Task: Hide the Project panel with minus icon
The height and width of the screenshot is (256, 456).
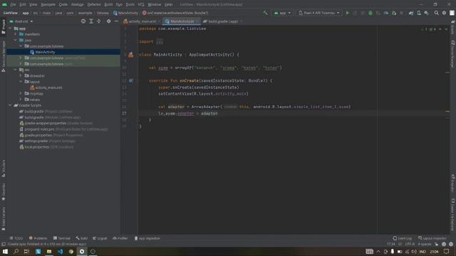Action: tap(116, 21)
